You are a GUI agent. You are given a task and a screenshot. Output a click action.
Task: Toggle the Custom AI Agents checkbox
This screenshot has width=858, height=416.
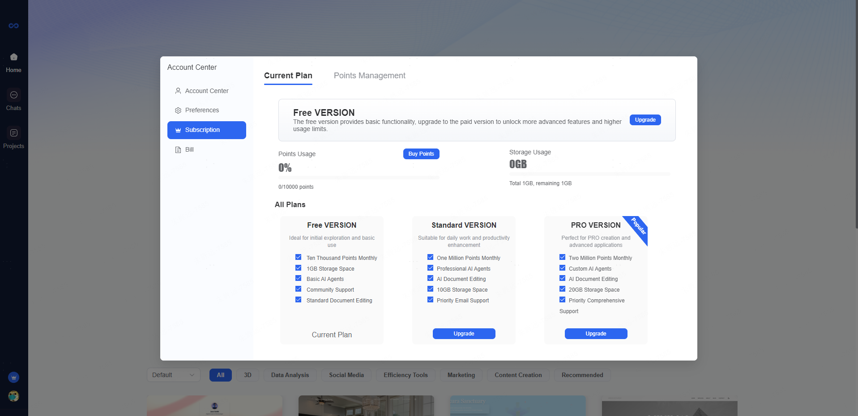click(x=563, y=268)
